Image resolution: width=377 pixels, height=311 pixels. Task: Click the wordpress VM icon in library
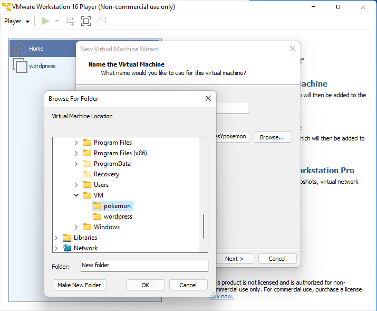pos(20,65)
